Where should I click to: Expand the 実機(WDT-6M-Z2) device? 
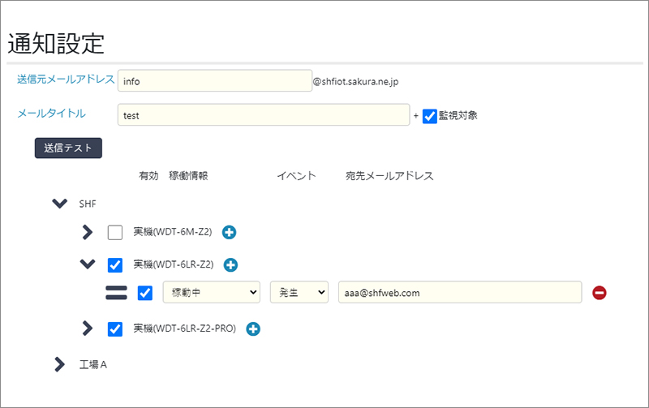pos(87,232)
